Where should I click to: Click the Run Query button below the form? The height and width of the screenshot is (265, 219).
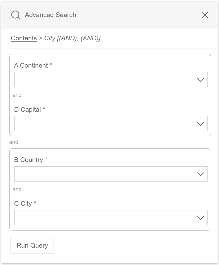[32, 245]
